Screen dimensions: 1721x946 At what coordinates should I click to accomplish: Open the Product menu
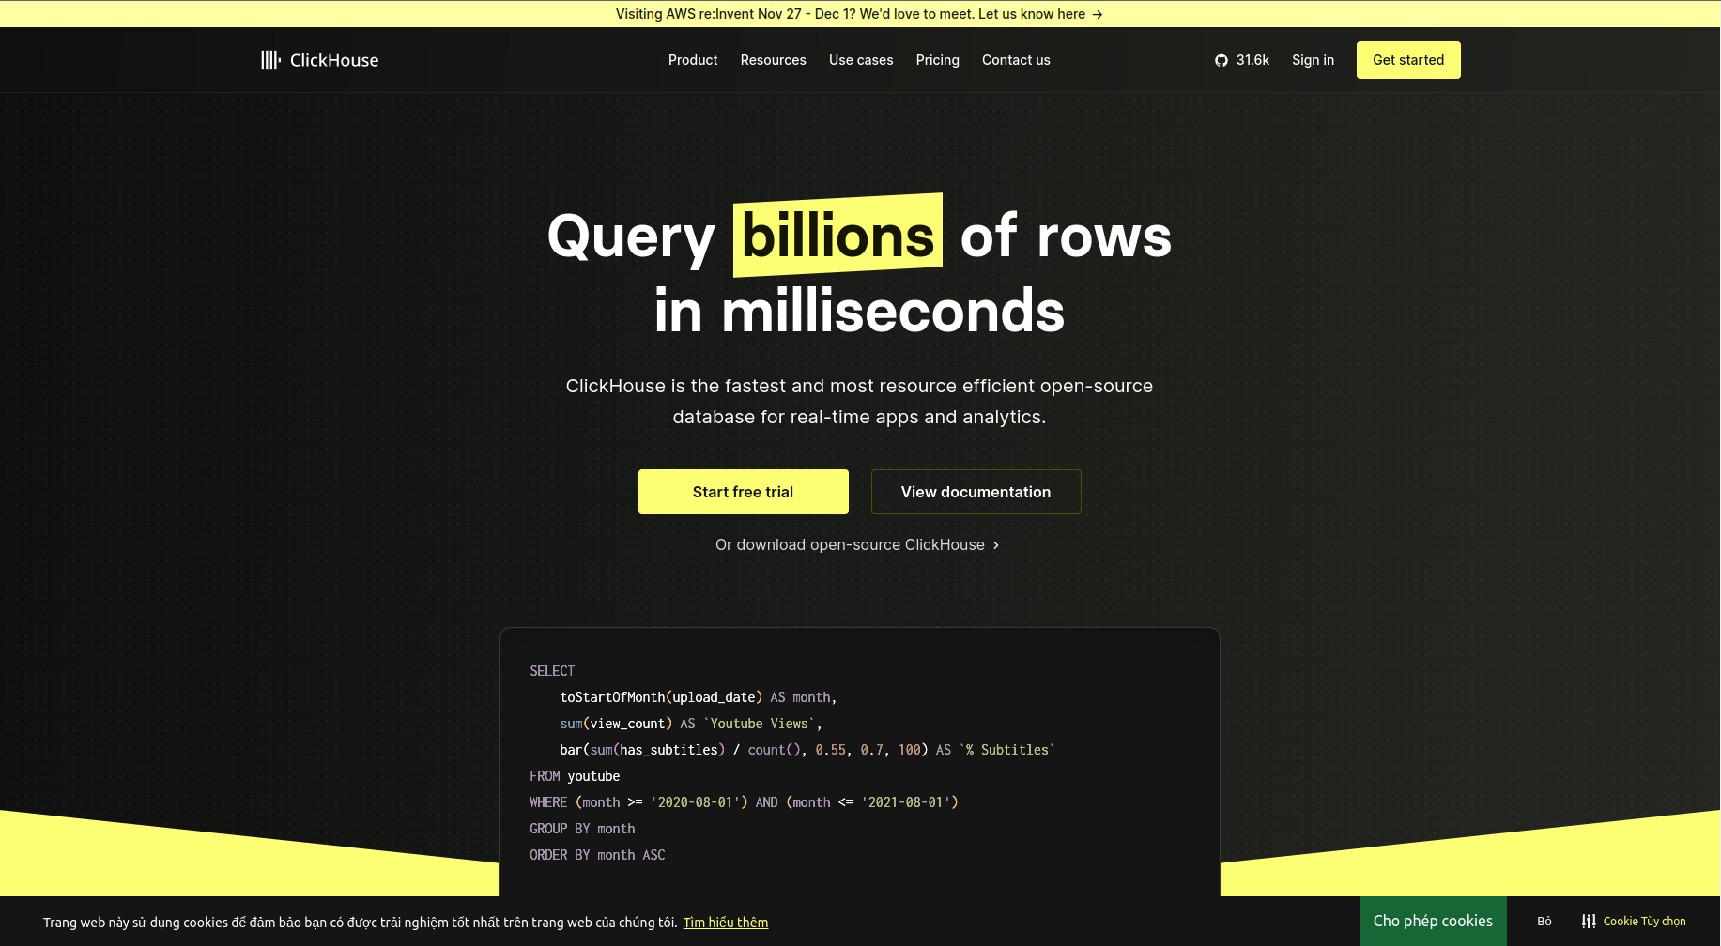(x=693, y=60)
